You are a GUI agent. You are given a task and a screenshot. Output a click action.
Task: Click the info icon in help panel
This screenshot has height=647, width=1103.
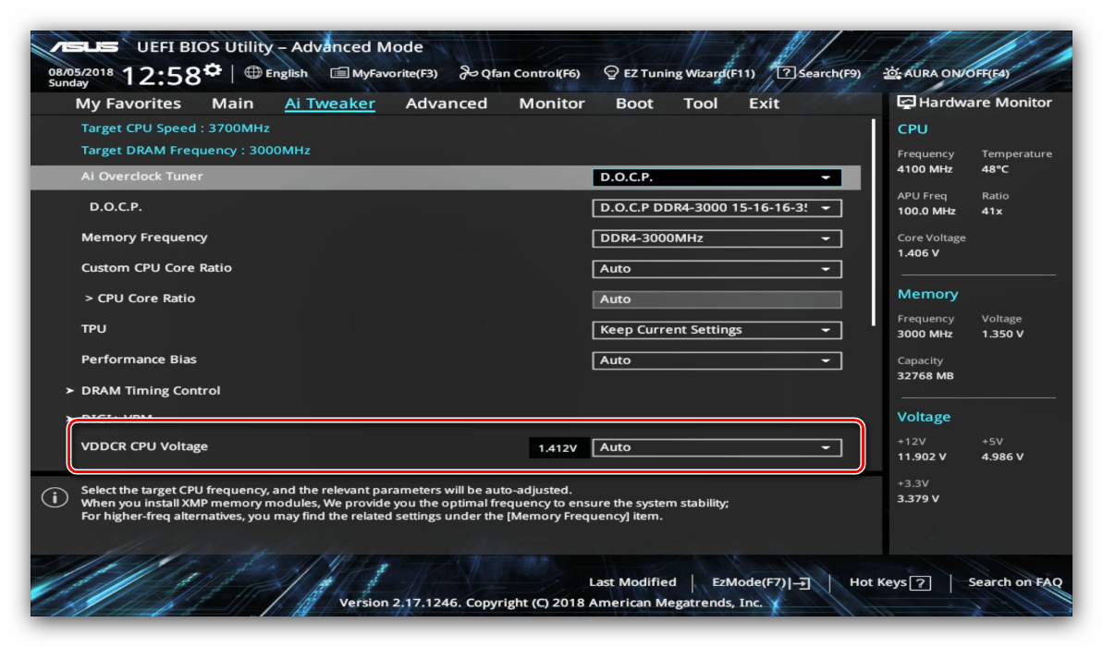tap(55, 498)
